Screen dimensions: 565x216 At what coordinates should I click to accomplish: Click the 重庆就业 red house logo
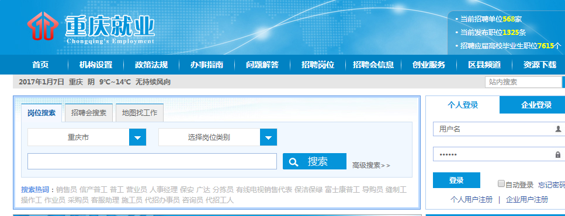point(43,26)
